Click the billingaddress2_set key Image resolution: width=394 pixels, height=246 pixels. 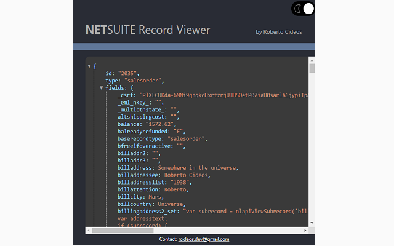(147, 212)
